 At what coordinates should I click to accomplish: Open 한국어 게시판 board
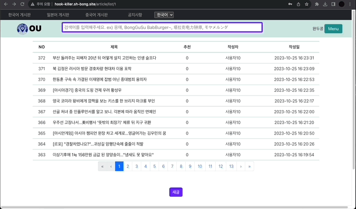tap(19, 15)
